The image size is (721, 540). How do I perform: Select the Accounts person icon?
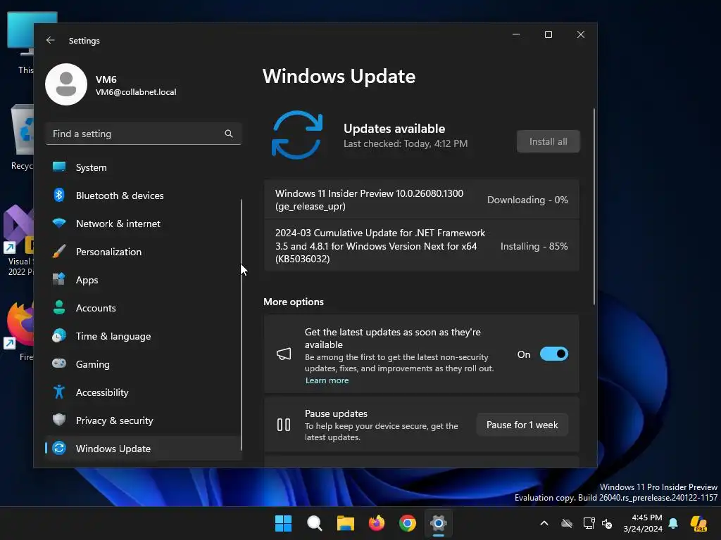59,307
